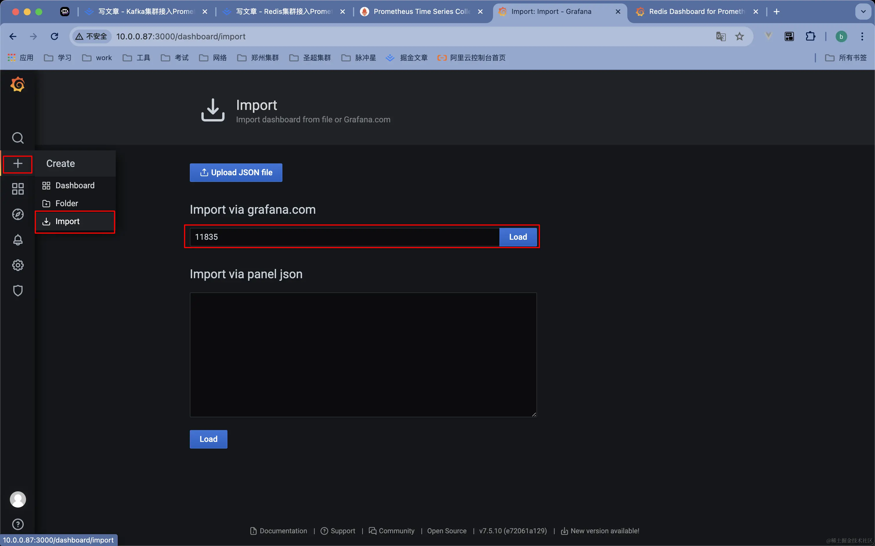Image resolution: width=875 pixels, height=546 pixels.
Task: Open the Configuration gear icon
Action: click(x=18, y=265)
